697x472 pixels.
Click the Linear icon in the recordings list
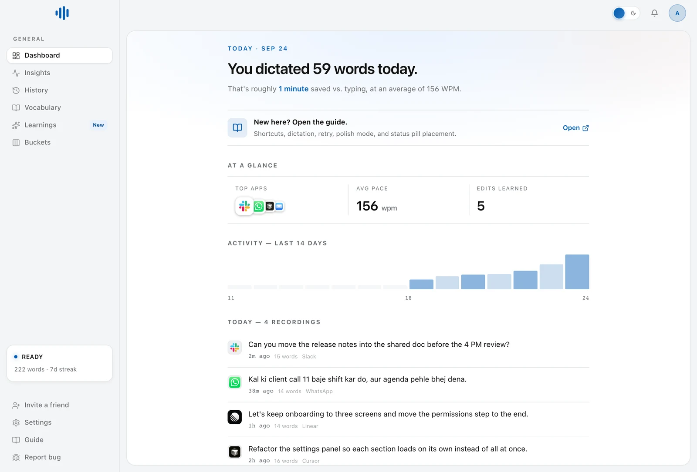pyautogui.click(x=235, y=417)
